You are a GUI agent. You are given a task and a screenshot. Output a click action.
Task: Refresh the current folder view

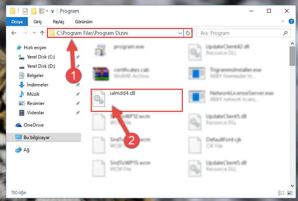[188, 33]
